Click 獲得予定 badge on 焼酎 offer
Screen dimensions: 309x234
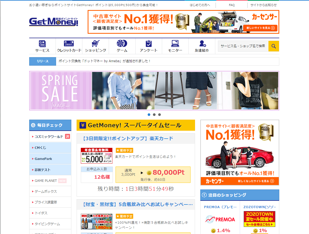124,216
